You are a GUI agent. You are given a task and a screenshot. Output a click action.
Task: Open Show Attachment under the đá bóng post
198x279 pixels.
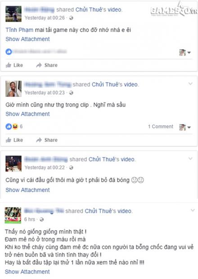(x=27, y=190)
